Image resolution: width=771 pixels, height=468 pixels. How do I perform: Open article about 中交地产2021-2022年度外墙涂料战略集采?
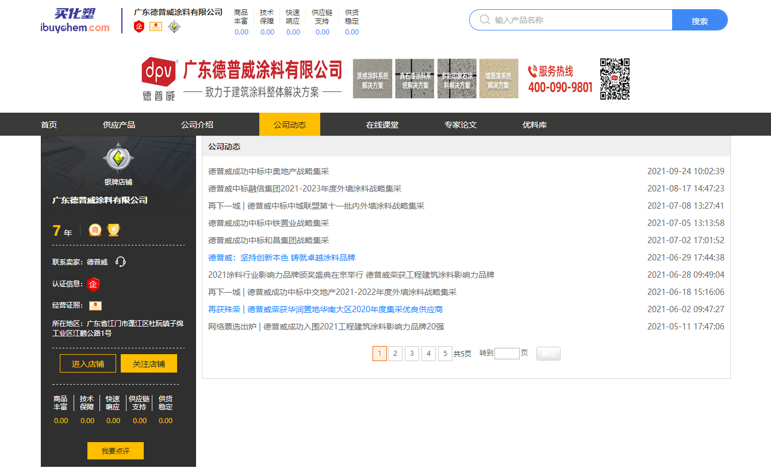tap(332, 292)
